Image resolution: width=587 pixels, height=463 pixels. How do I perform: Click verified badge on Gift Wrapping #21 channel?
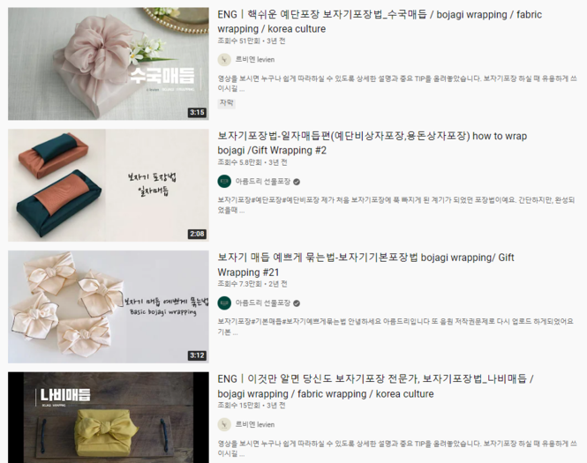pyautogui.click(x=297, y=303)
